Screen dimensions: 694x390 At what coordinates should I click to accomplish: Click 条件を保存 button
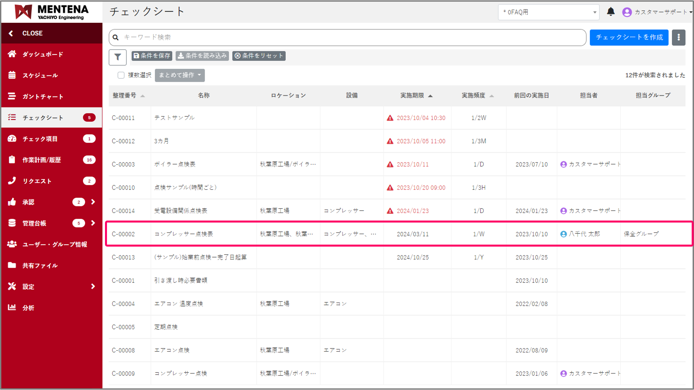point(152,56)
